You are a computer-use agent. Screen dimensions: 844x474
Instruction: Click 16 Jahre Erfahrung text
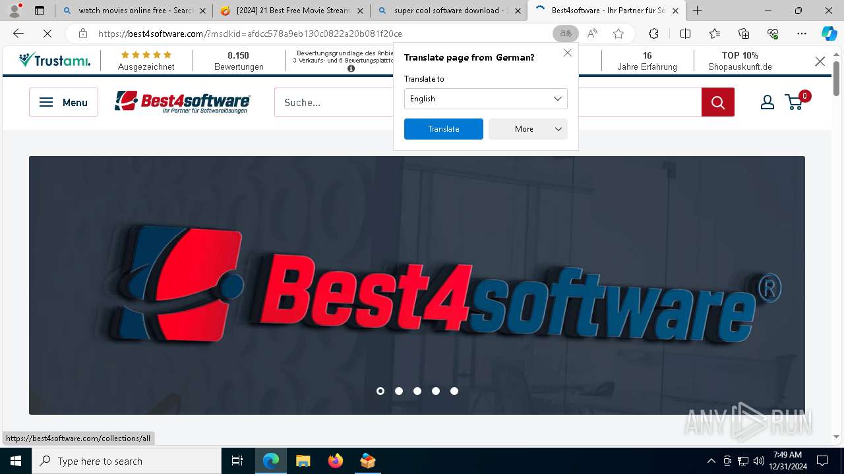point(647,61)
